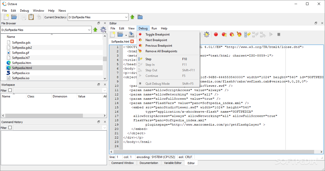Image resolution: width=325 pixels, height=171 pixels.
Task: Go one directory up beside Current Directory
Action: pyautogui.click(x=132, y=17)
